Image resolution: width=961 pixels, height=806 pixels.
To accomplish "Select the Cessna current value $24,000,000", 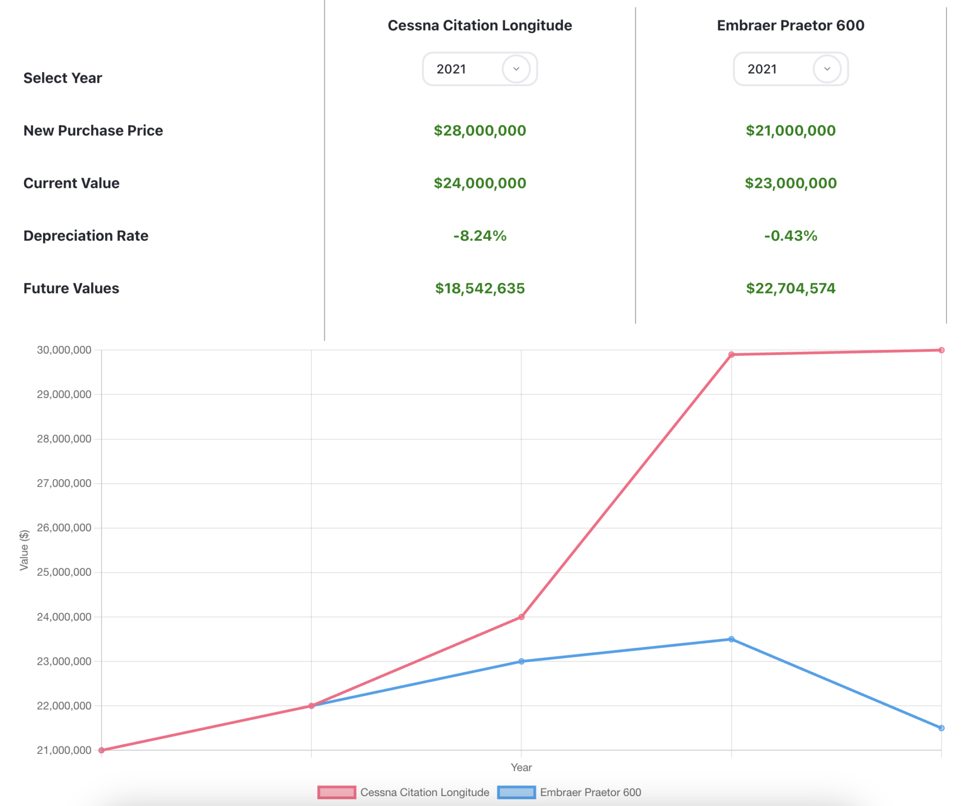I will 479,183.
